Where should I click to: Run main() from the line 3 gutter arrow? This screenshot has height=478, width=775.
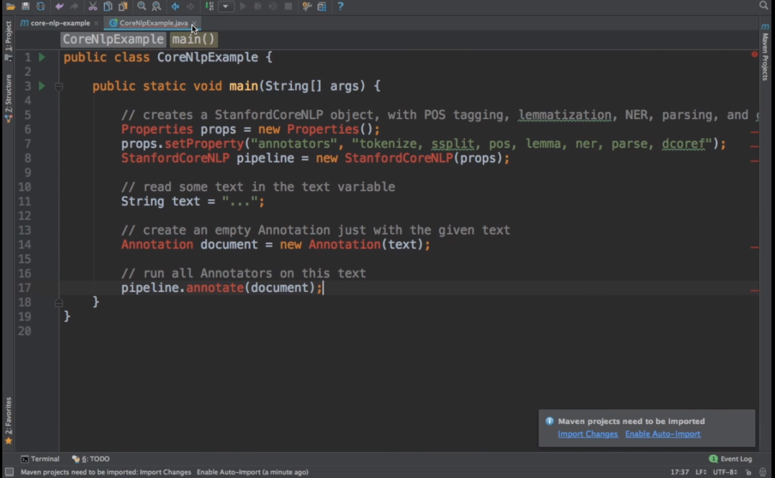click(42, 86)
